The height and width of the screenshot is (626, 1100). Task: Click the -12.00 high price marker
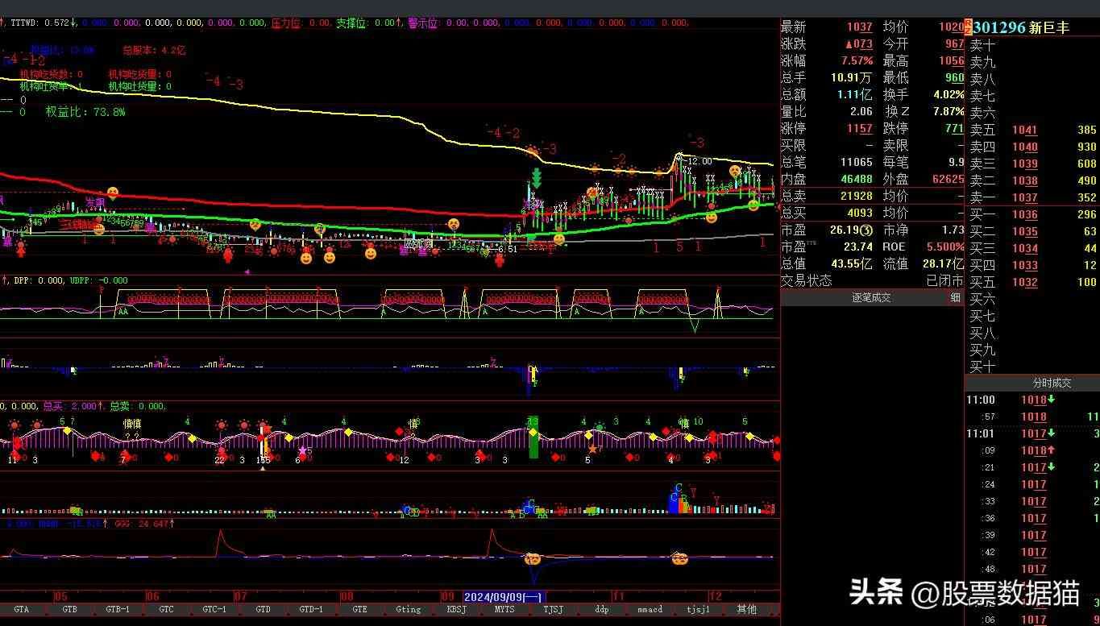(x=696, y=161)
